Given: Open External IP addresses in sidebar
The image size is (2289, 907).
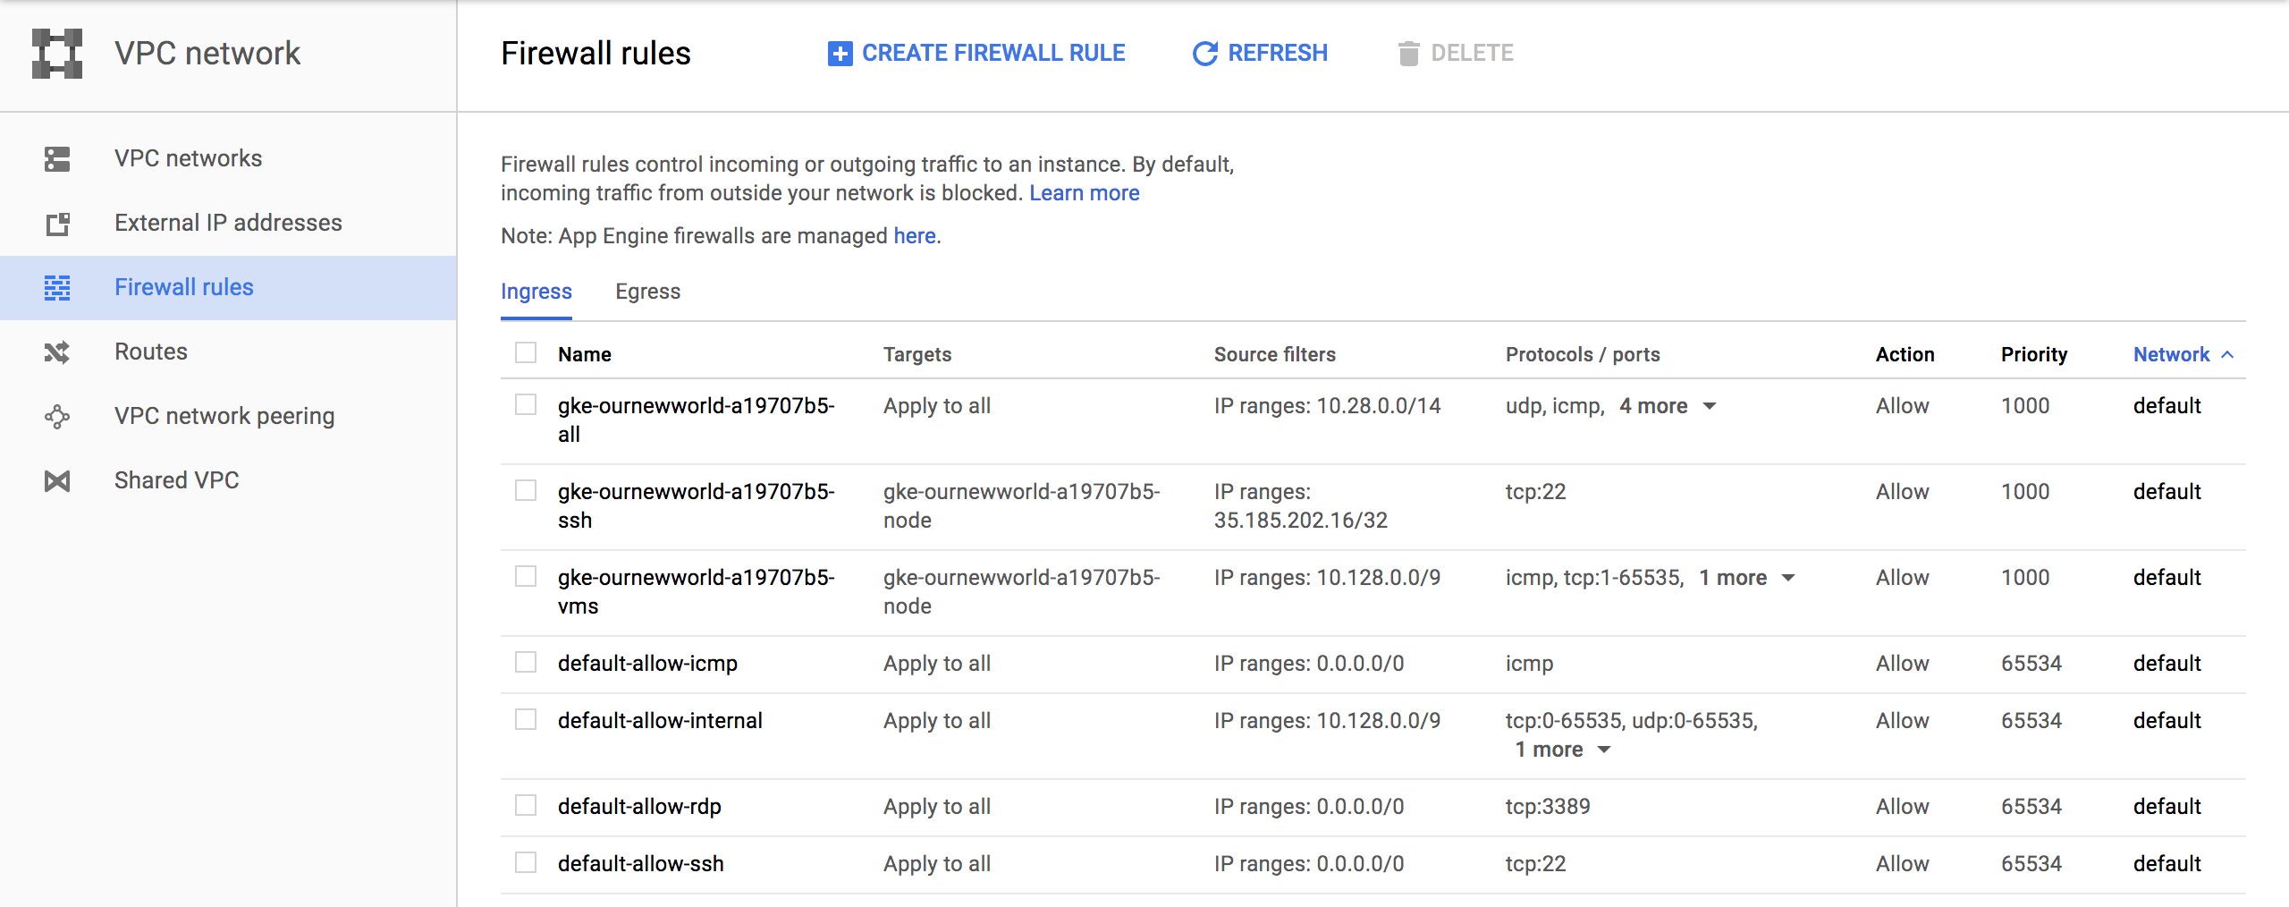Looking at the screenshot, I should (228, 224).
